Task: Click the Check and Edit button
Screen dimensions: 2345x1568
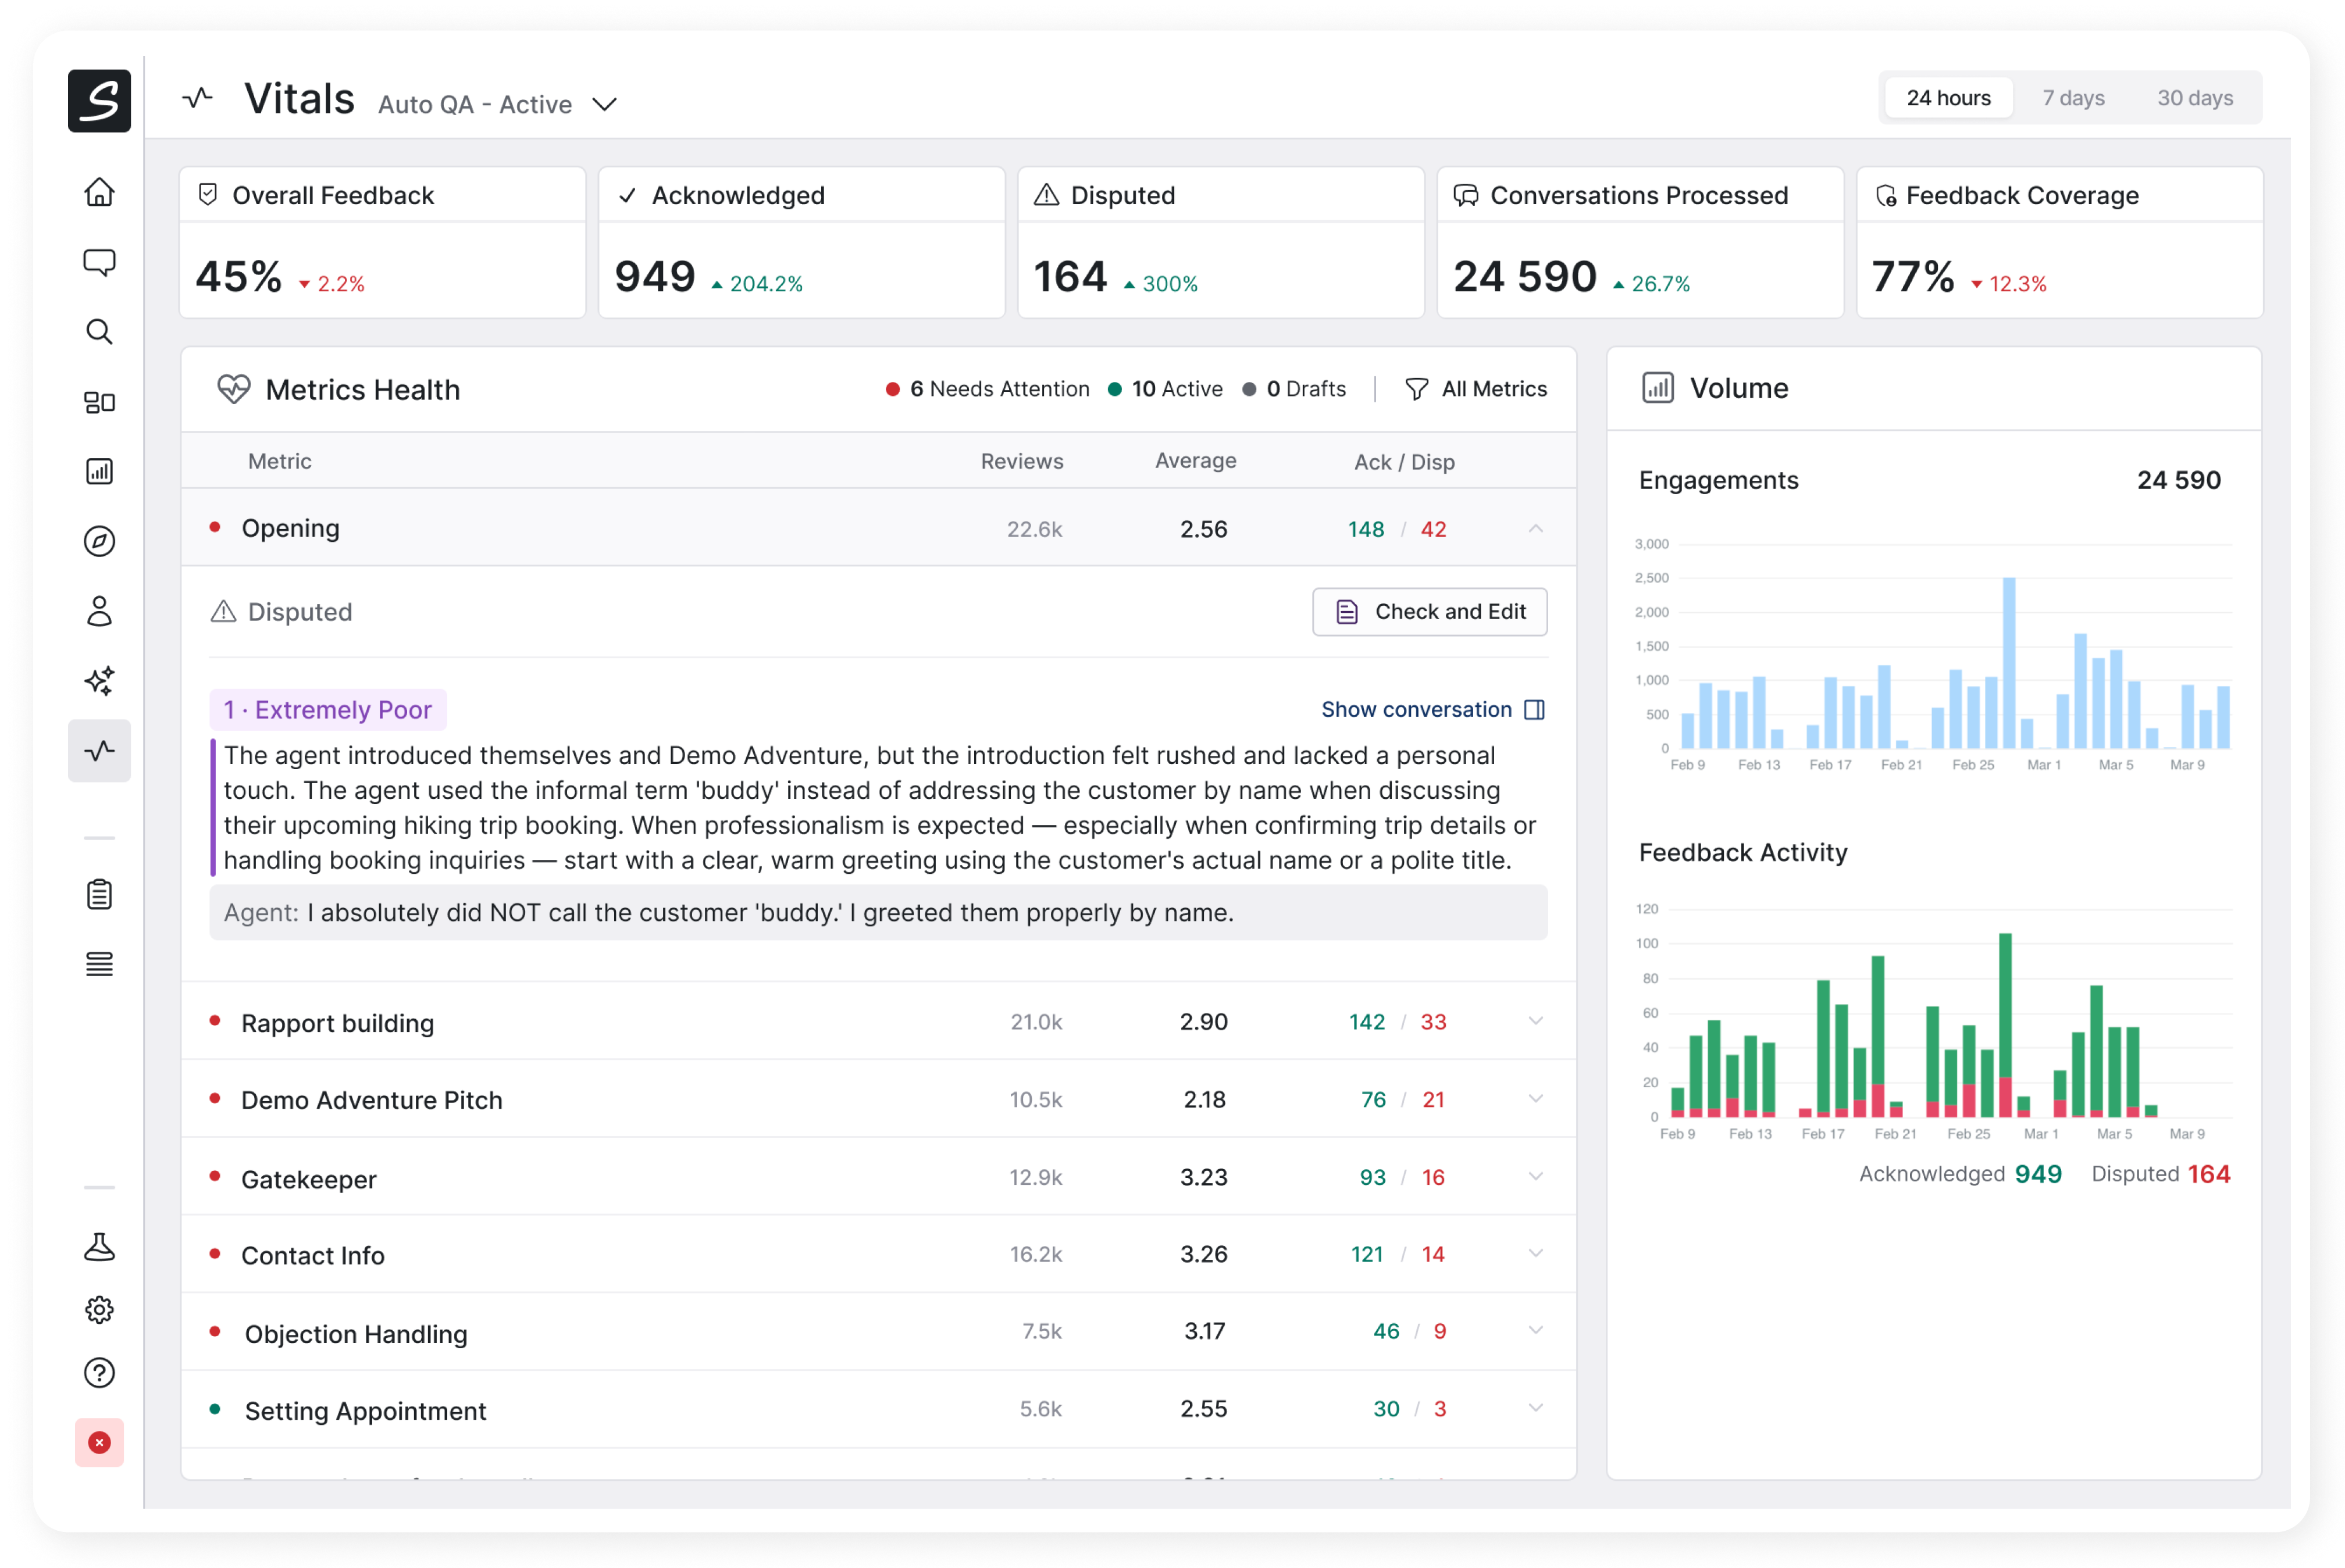Action: coord(1430,612)
